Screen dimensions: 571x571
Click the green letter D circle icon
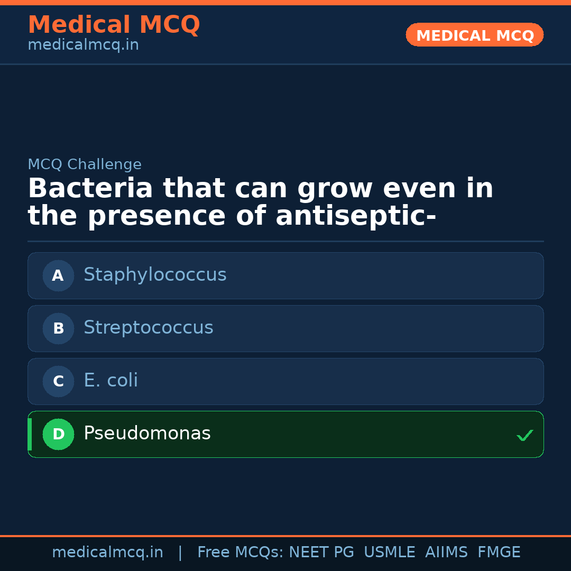pos(58,434)
